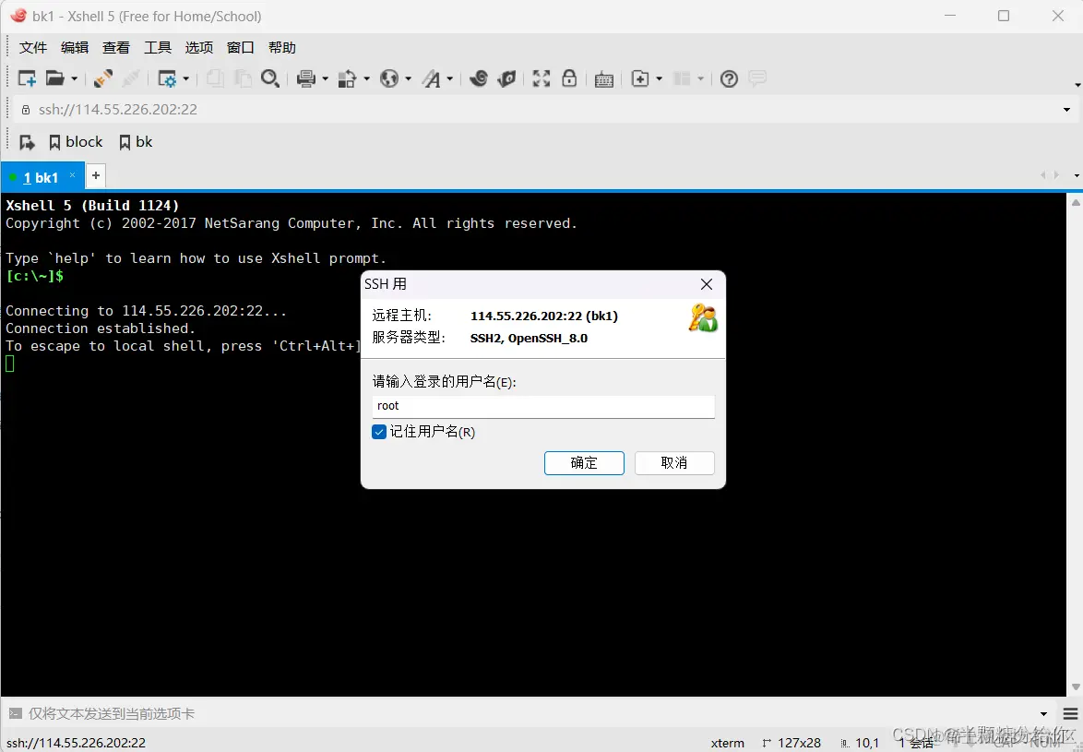Open the session folder icon
Viewport: 1083px width, 752px height.
(x=55, y=78)
